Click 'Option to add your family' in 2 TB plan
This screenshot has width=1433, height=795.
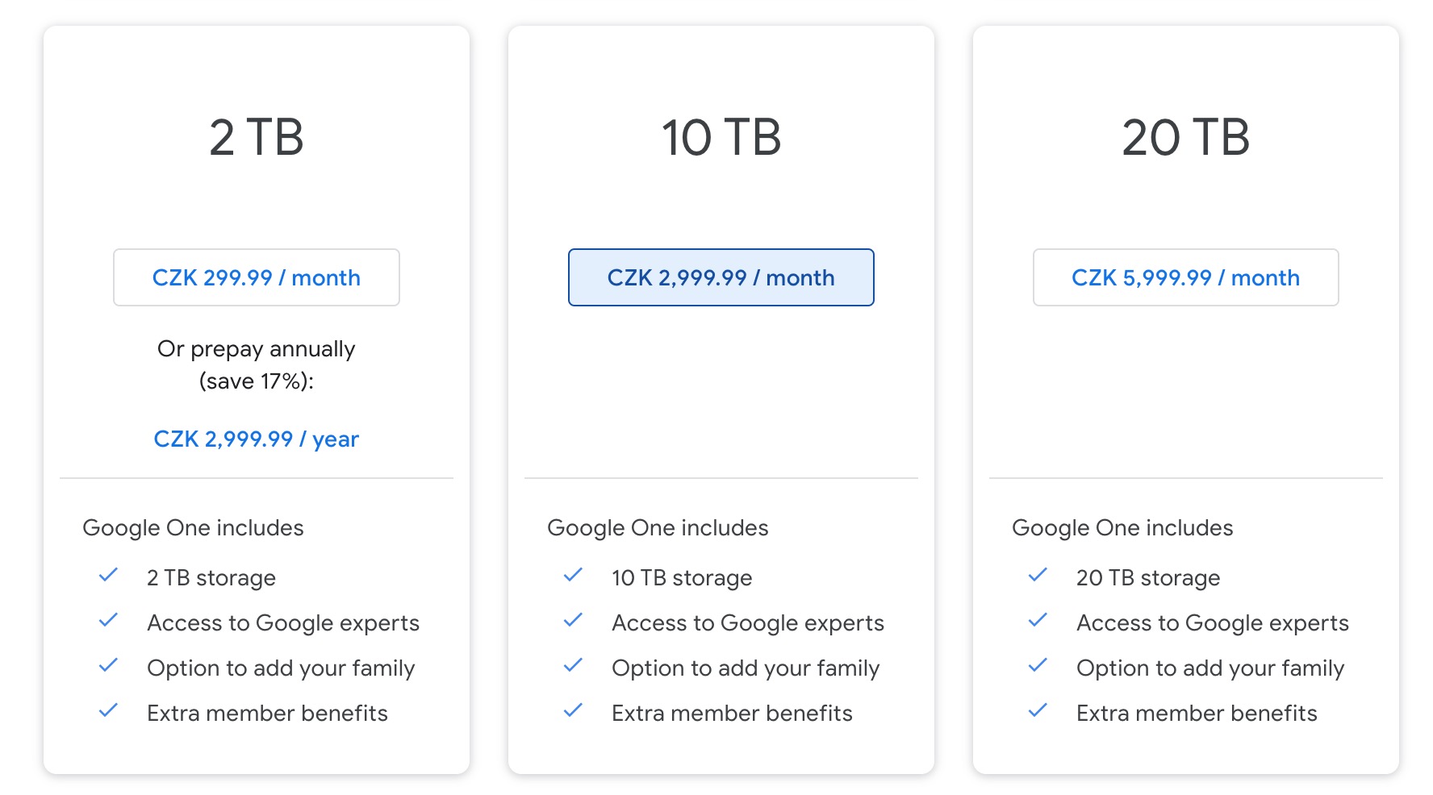coord(281,668)
